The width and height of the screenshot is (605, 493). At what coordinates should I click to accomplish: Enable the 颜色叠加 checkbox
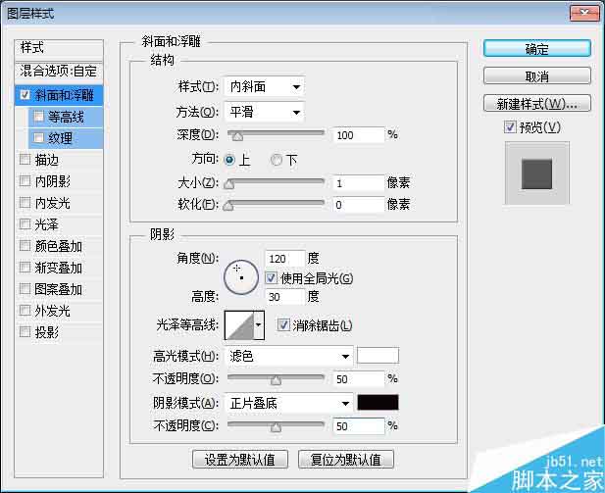coord(25,246)
